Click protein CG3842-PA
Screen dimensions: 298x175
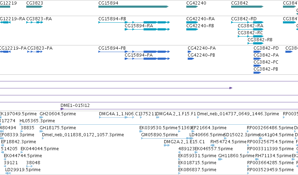point(266,55)
